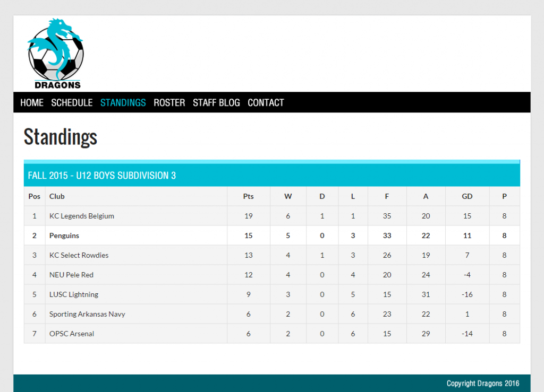Click LUSC Lightning goal difference -16
544x392 pixels.
click(467, 295)
